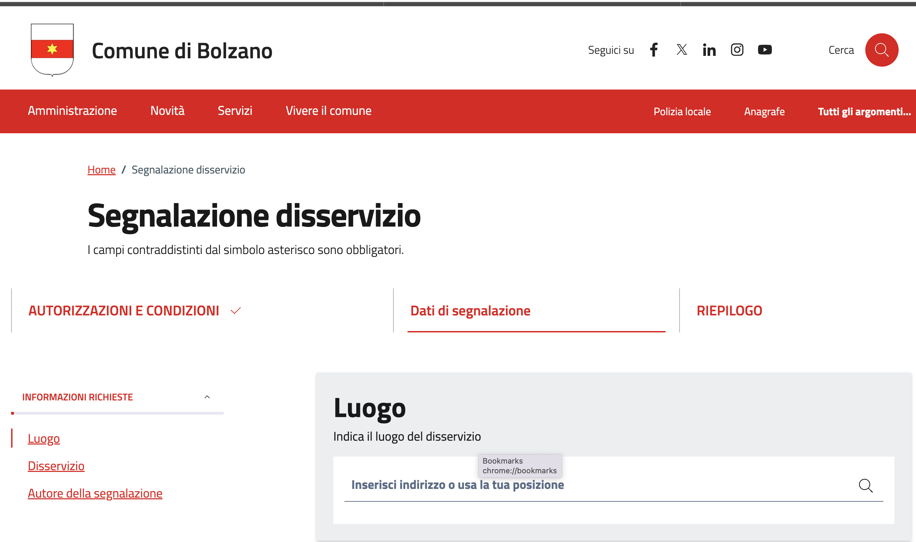Click the Segnalazione disservizio breadcrumb text
Screen dimensions: 916x542
188,170
